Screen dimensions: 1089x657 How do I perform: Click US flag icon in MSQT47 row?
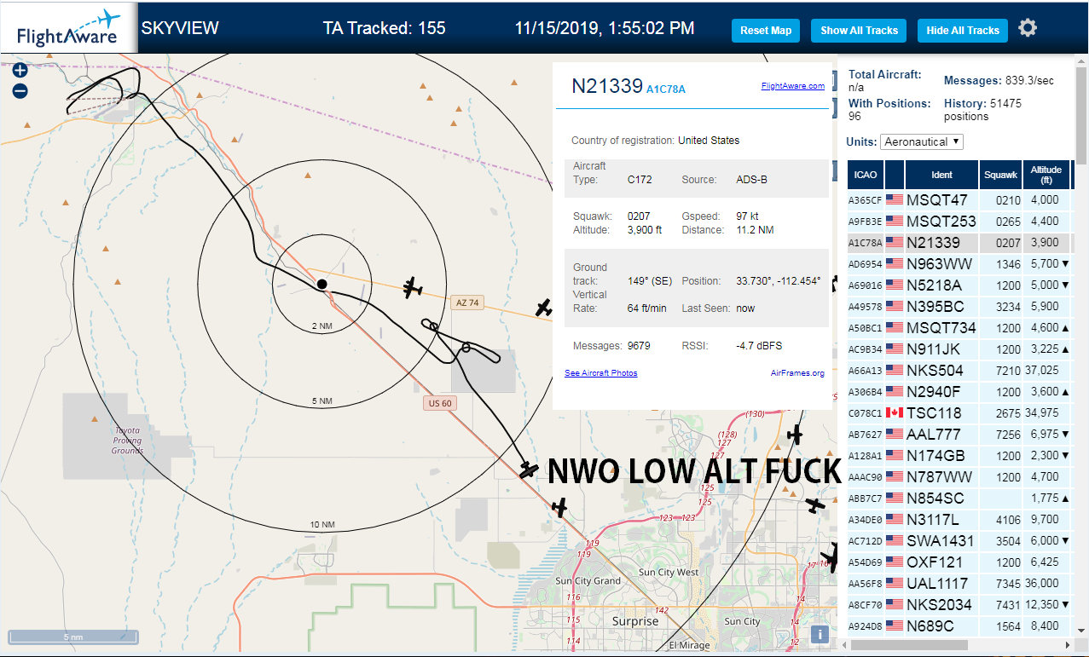pyautogui.click(x=895, y=200)
